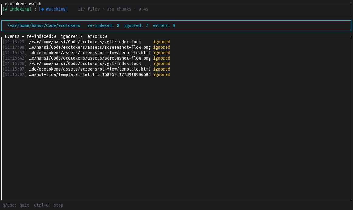Click the [11:18:25] timestamp
This screenshot has height=210, width=353.
point(15,42)
